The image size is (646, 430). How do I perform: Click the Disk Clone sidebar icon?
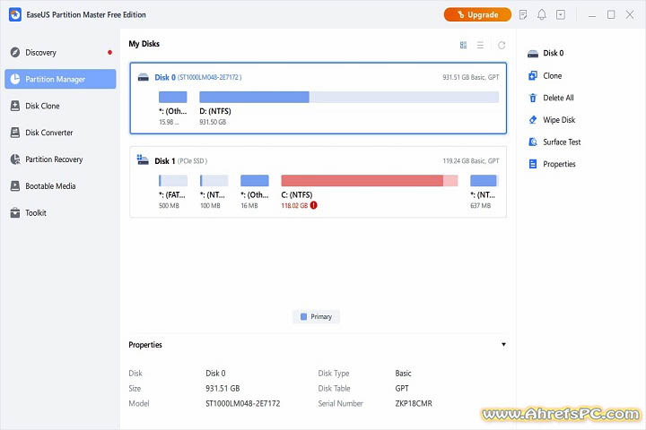point(15,106)
